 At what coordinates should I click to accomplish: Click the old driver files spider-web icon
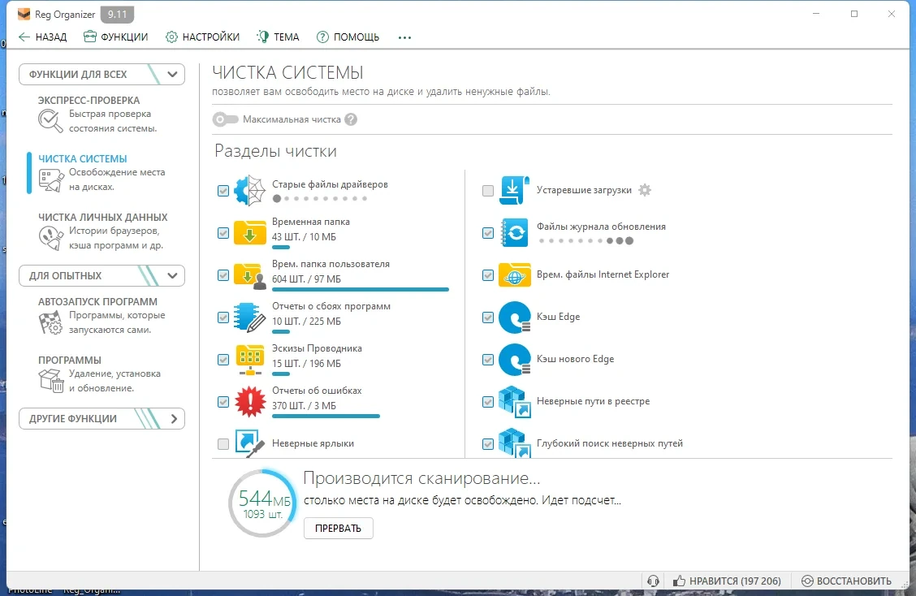click(x=249, y=191)
